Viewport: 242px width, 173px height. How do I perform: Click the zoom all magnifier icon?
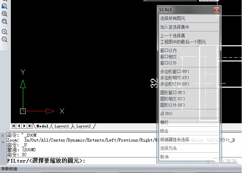(4, 14)
